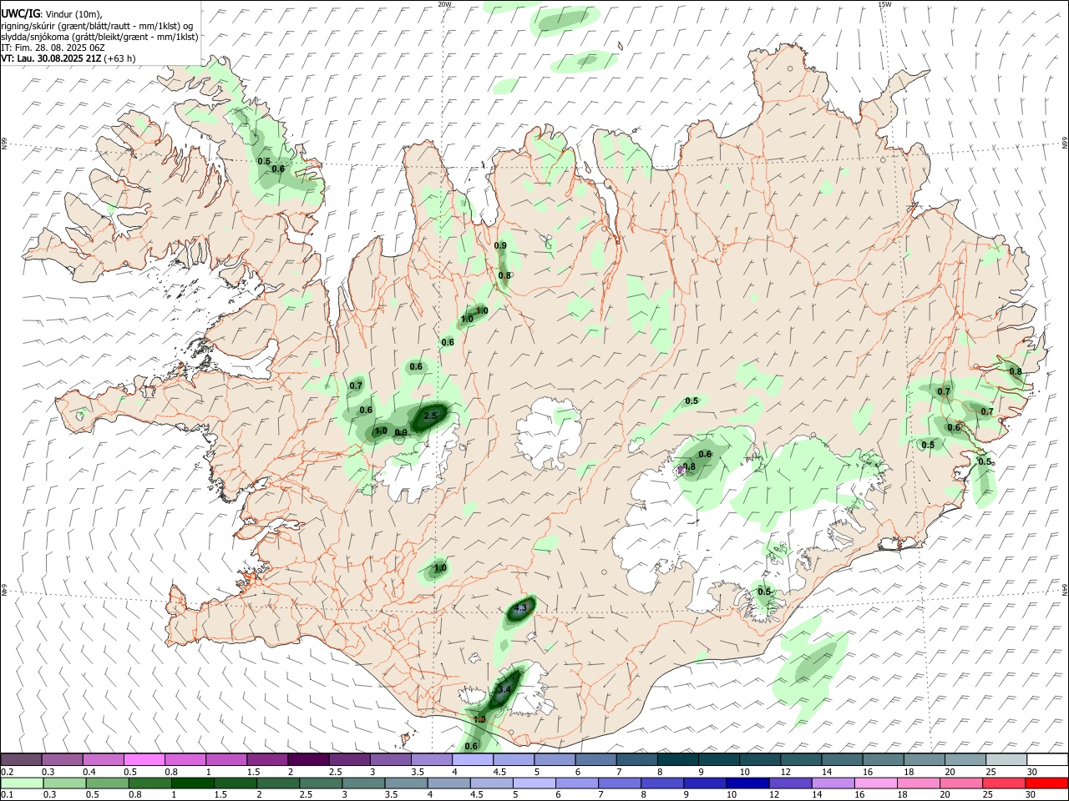Pick the white upper legend swatch after 30
1069x801 pixels.
(1047, 759)
